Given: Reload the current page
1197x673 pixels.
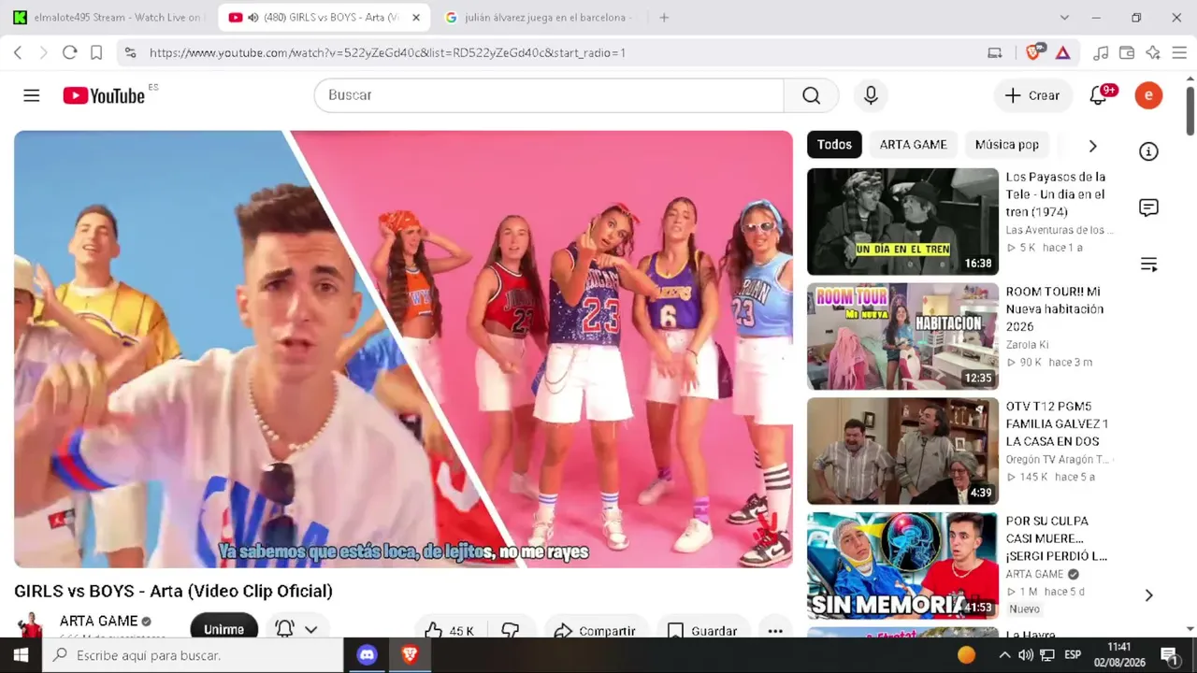Looking at the screenshot, I should [69, 53].
